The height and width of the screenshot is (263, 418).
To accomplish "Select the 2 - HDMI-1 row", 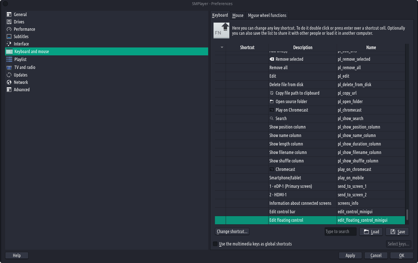I will [x=310, y=195].
